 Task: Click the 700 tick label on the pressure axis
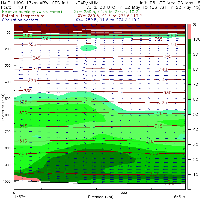coord(8,132)
